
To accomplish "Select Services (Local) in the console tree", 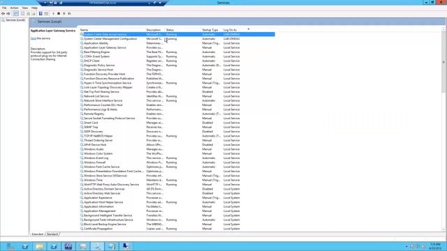I will click(15, 20).
